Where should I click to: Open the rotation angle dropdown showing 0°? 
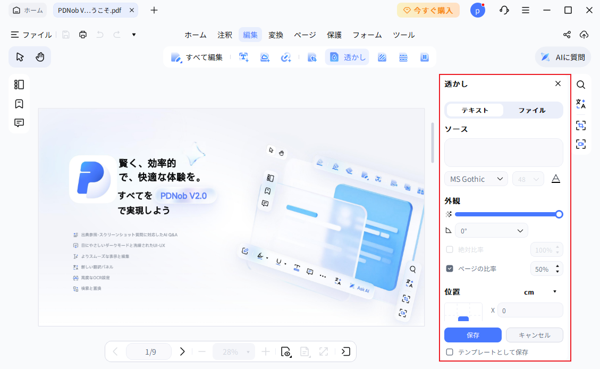coord(491,230)
